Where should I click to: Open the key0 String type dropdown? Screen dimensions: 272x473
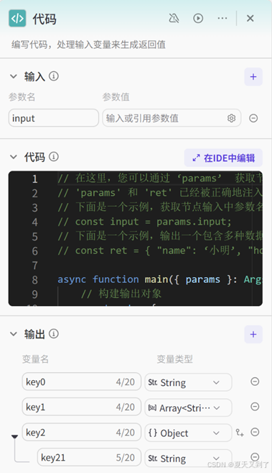188,382
